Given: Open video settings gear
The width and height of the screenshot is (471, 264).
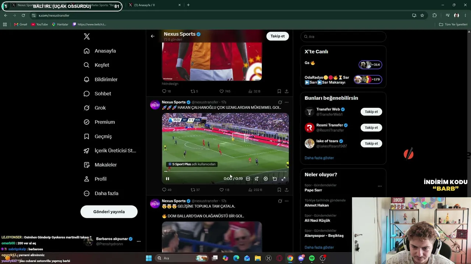Looking at the screenshot, I should (x=266, y=179).
